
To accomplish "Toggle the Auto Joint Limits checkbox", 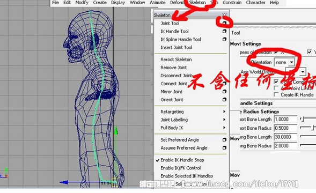I will coord(276,88).
